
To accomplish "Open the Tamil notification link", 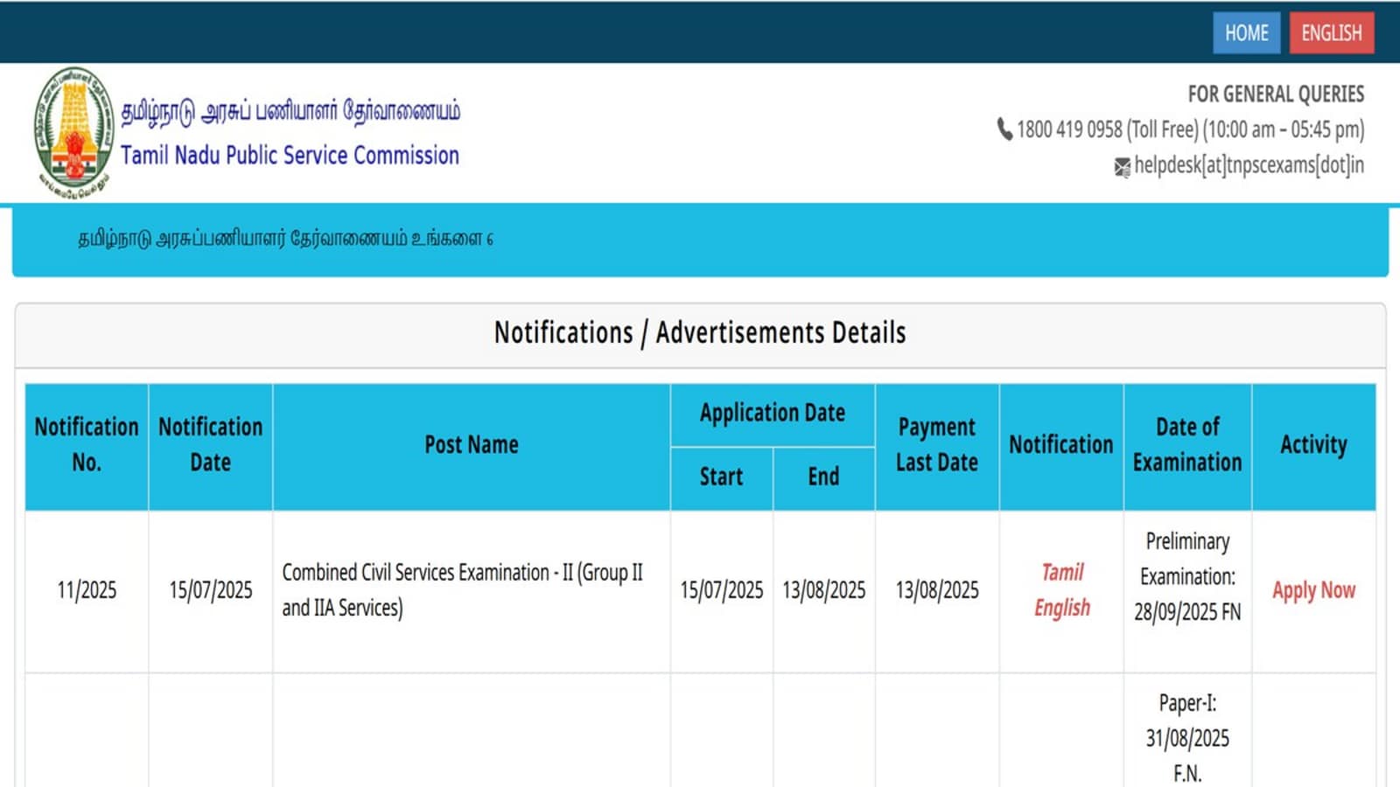I will point(1062,572).
